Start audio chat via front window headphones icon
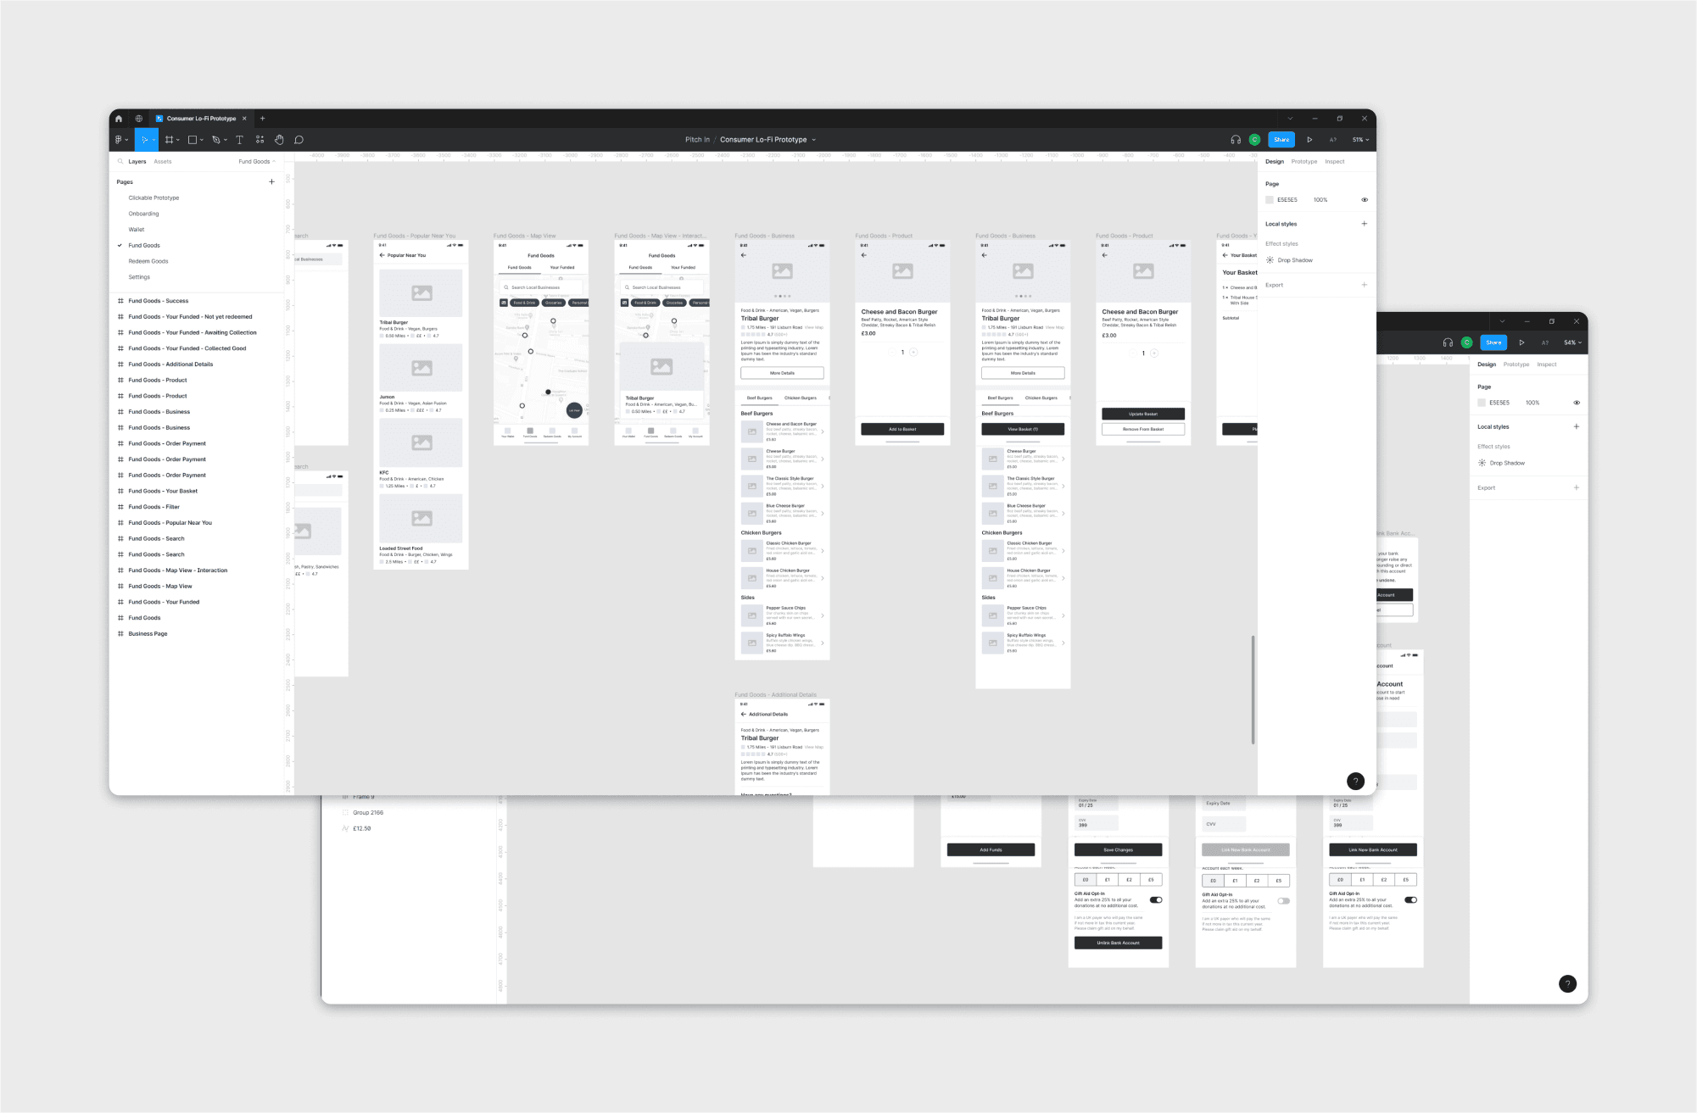 tap(1236, 140)
